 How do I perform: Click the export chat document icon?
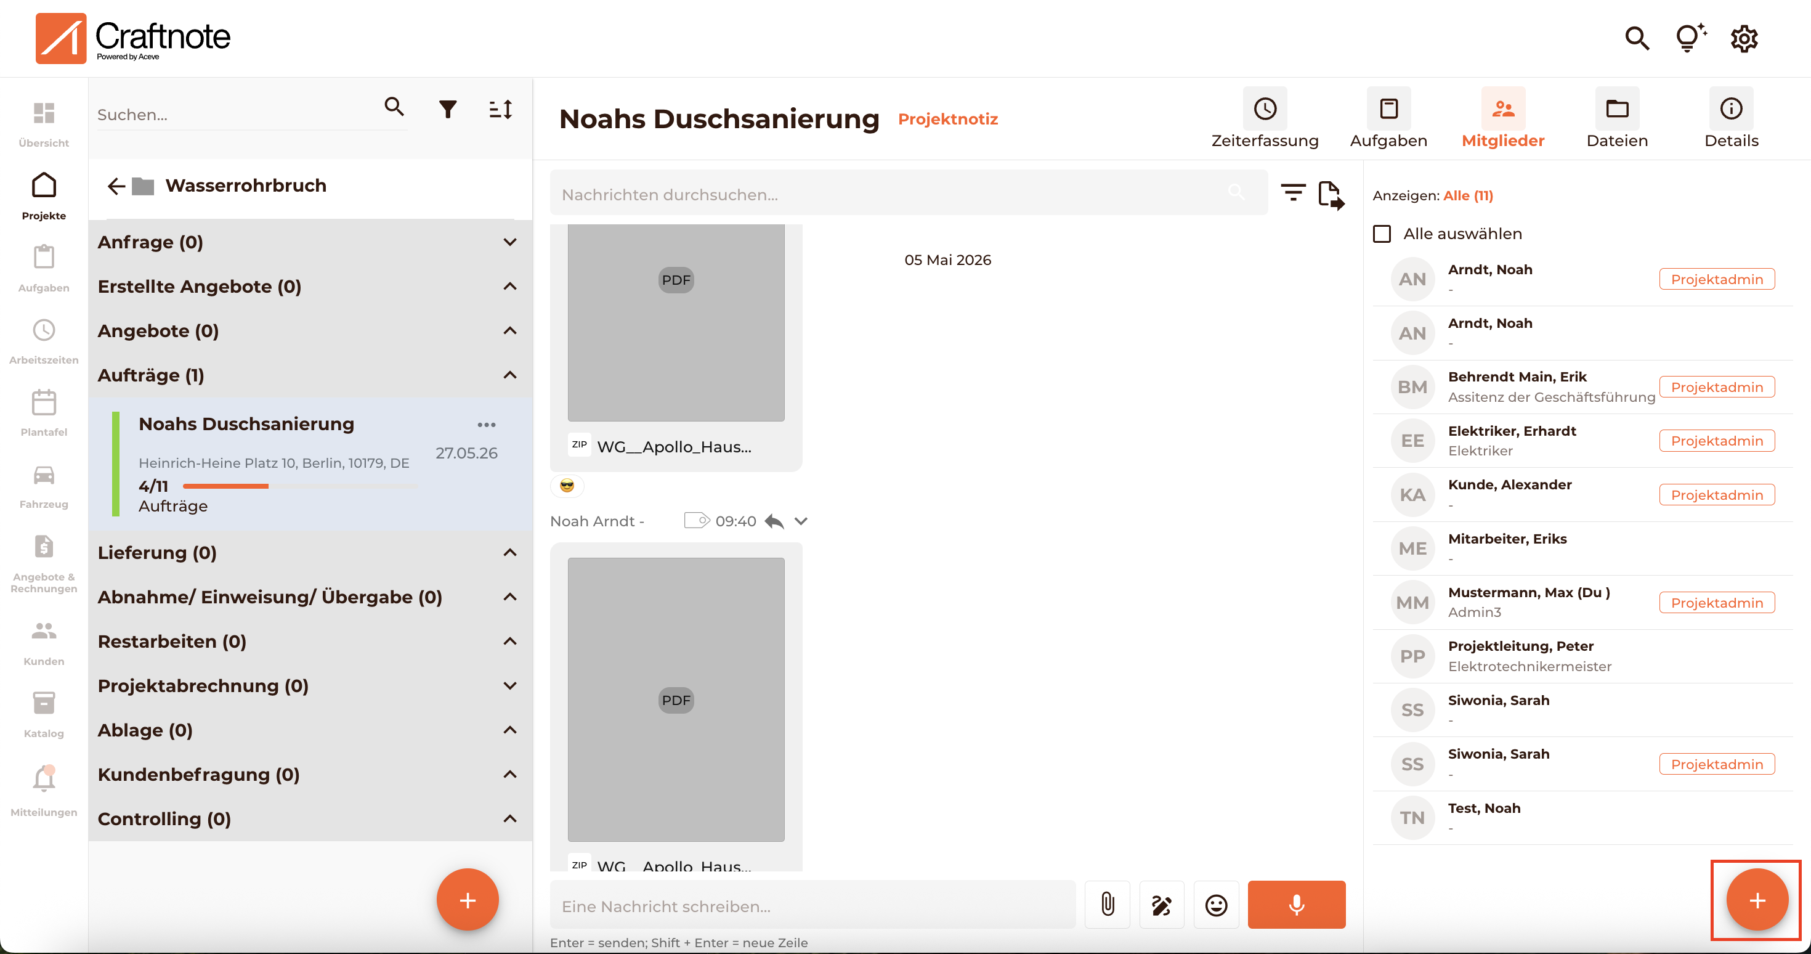click(x=1331, y=194)
